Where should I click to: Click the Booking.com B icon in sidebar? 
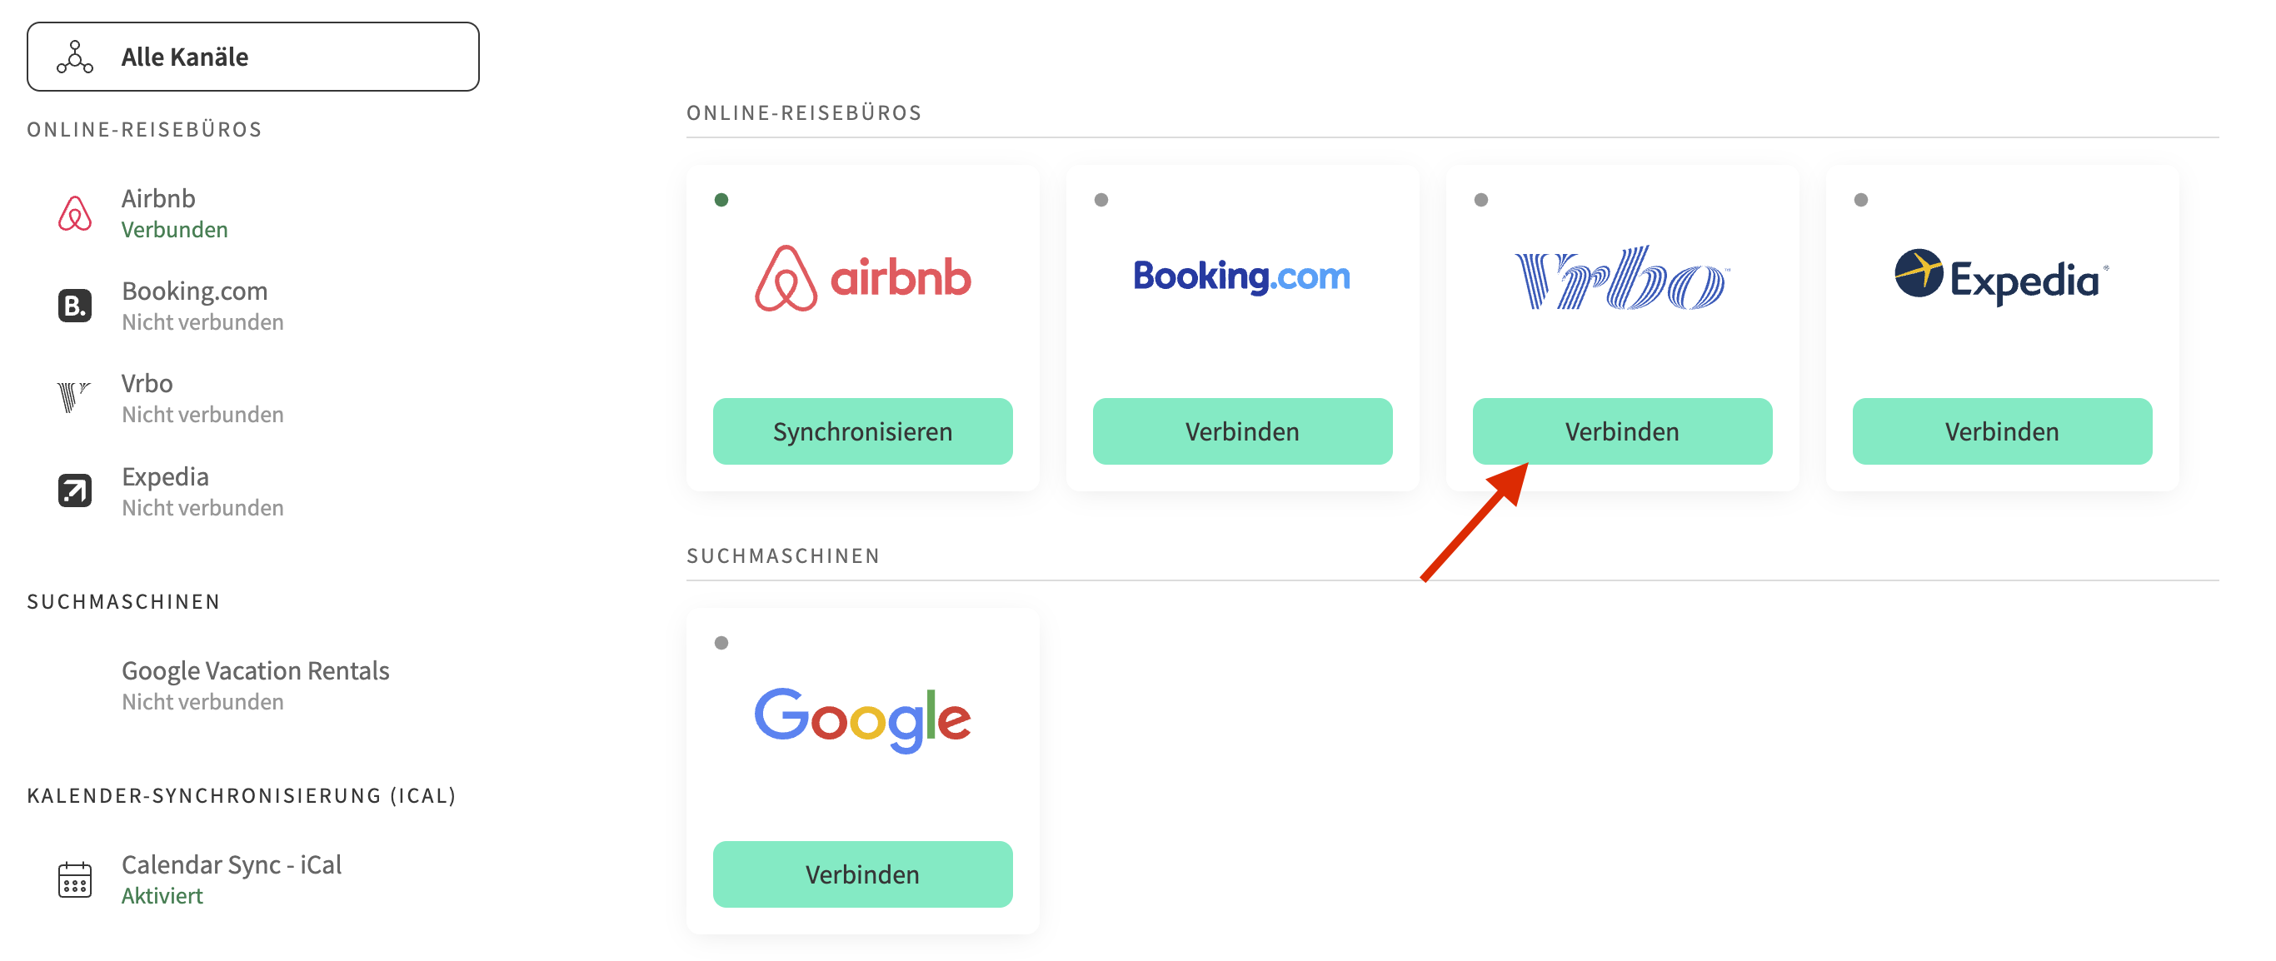pyautogui.click(x=75, y=306)
